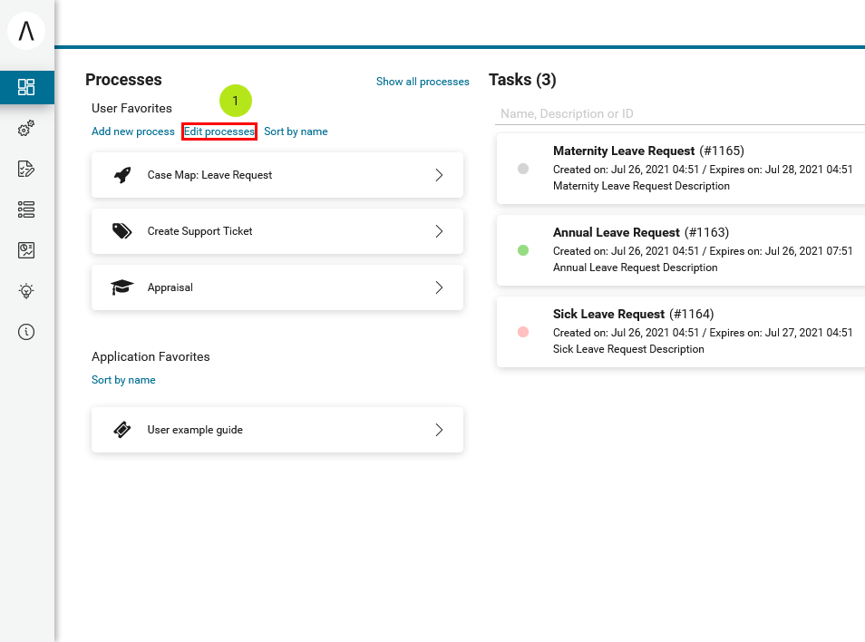
Task: Expand User example guide chevron
Action: (439, 430)
